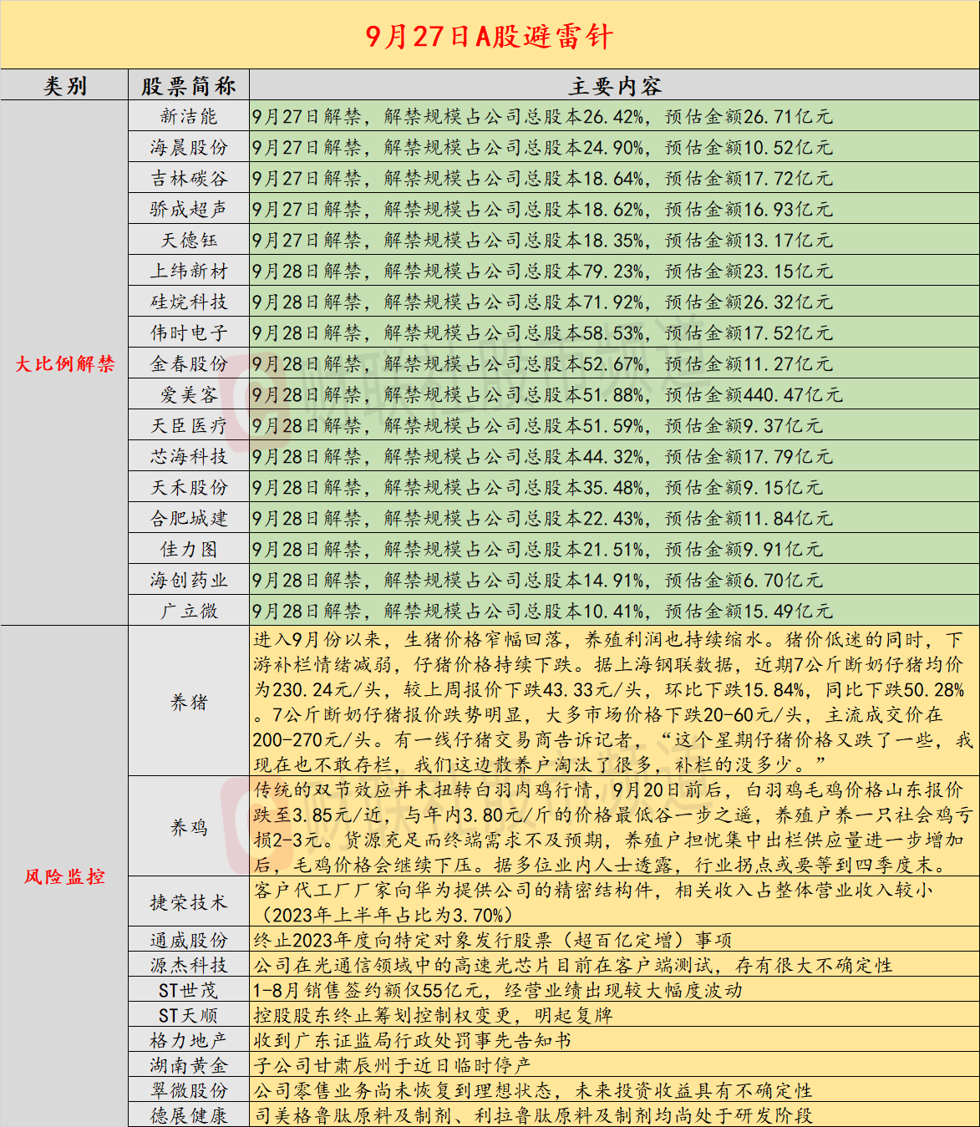Viewport: 980px width, 1127px height.
Task: Click the title '9月27日A股避雷针'
Action: click(490, 36)
